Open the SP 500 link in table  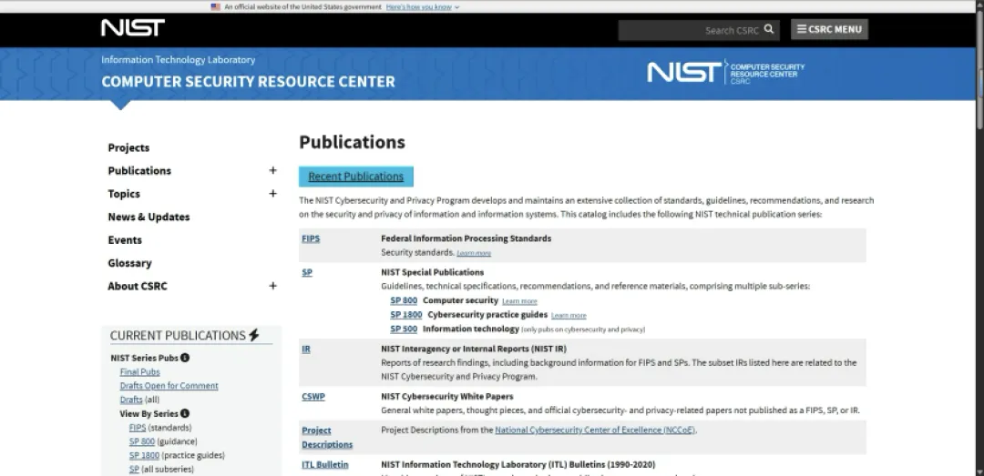point(404,329)
